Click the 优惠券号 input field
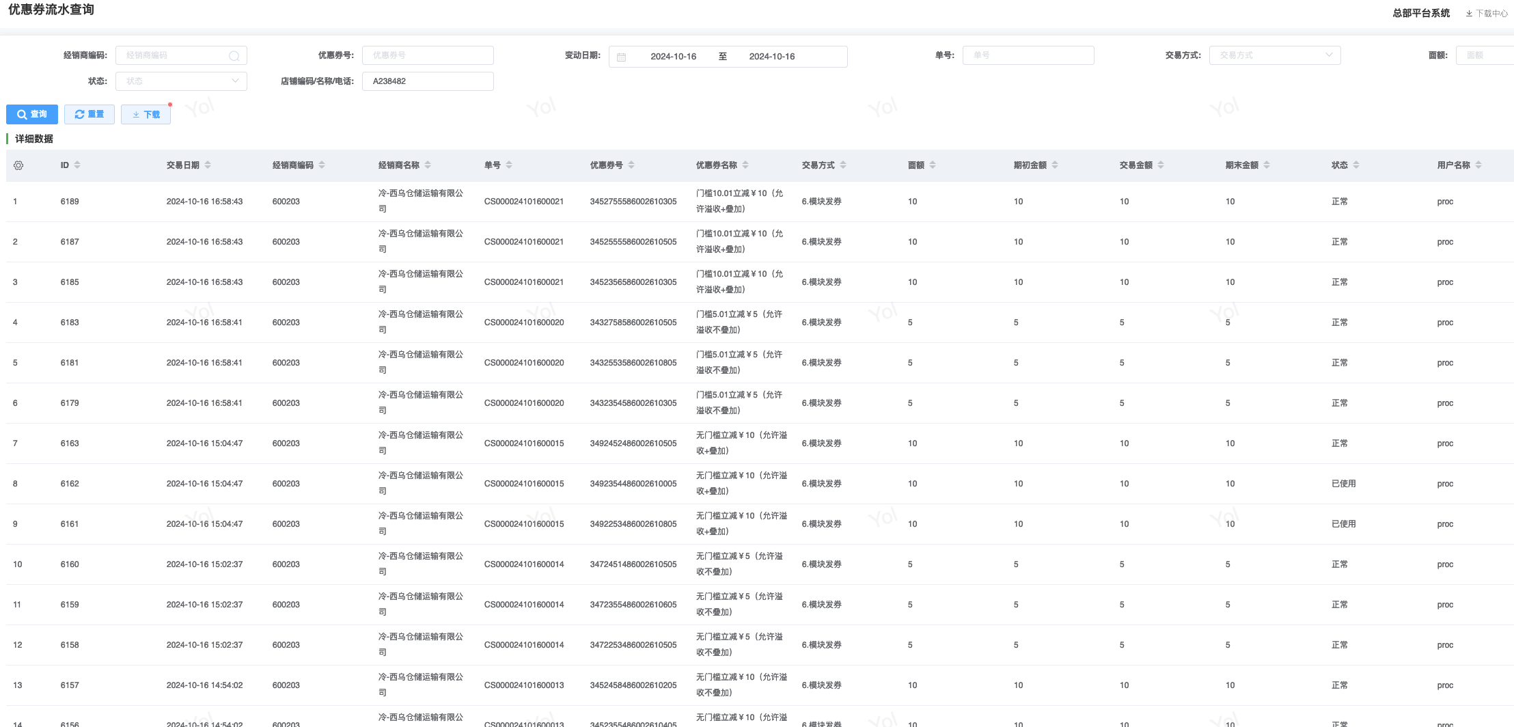This screenshot has width=1514, height=727. pos(428,55)
